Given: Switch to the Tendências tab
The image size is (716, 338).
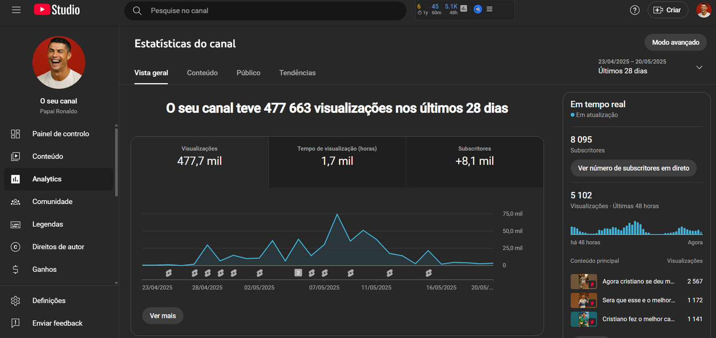Looking at the screenshot, I should click(298, 73).
